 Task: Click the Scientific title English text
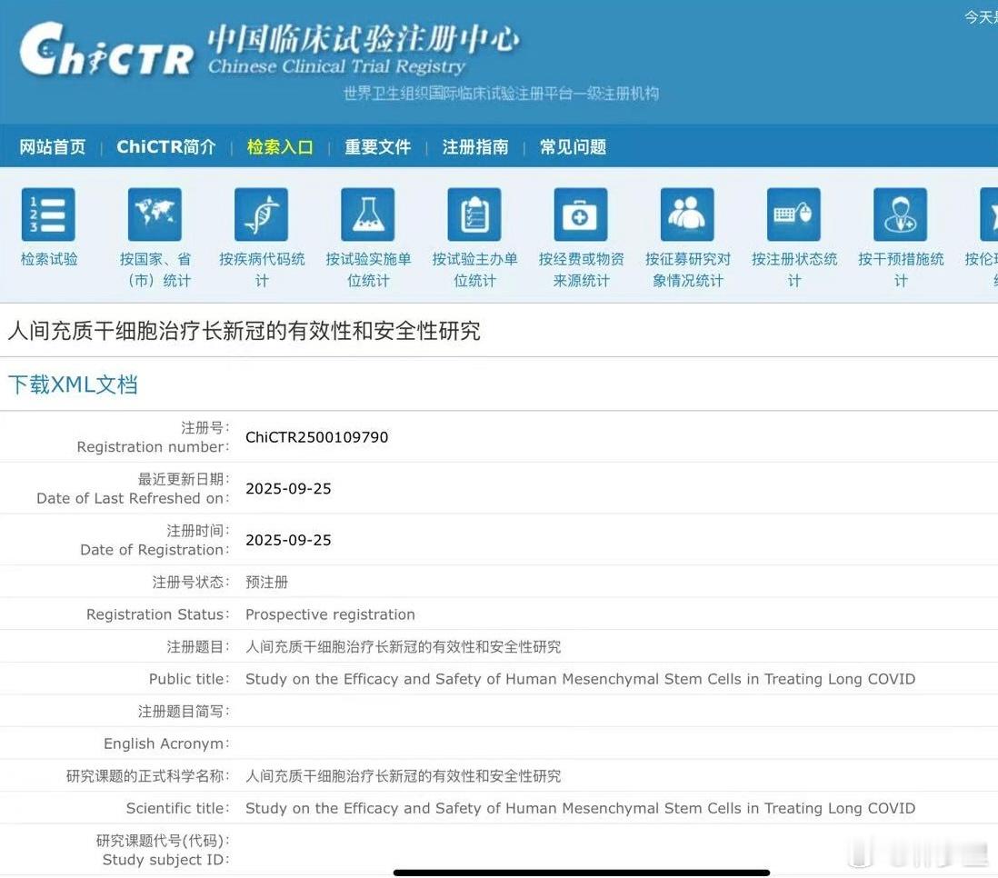coord(580,809)
